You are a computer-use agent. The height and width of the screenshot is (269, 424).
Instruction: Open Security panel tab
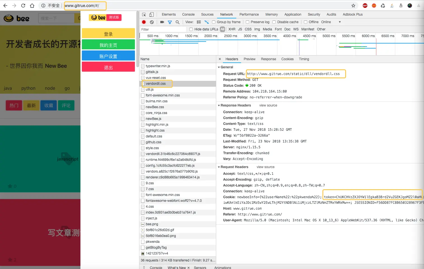tap(314, 14)
